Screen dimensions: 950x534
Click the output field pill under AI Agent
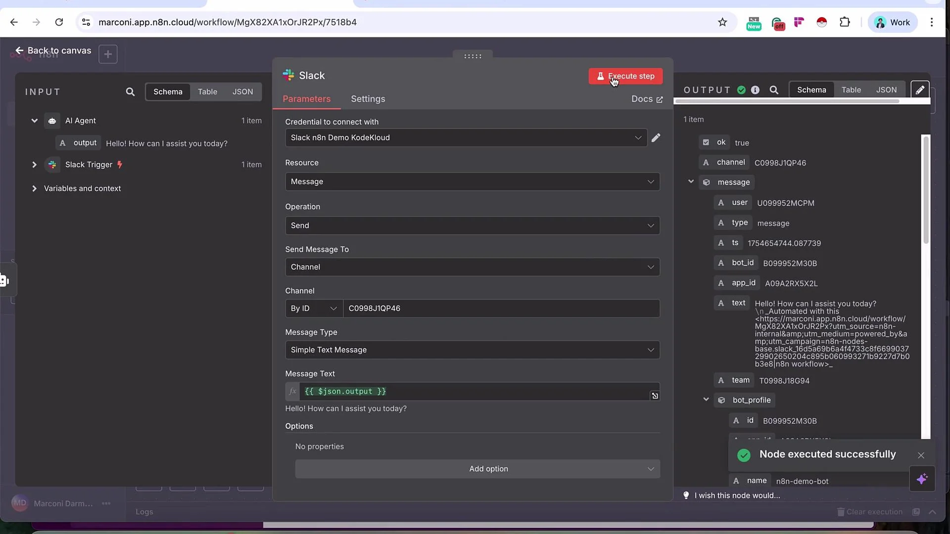pyautogui.click(x=78, y=143)
